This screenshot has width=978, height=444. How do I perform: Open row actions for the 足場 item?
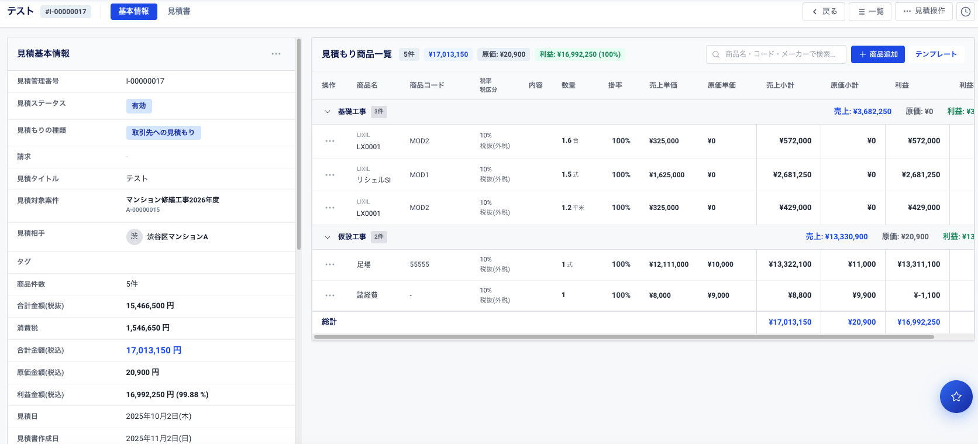(330, 264)
